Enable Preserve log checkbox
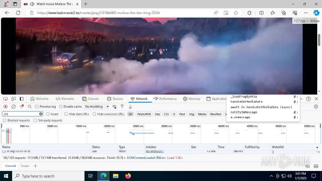322x181 pixels. 37,107
